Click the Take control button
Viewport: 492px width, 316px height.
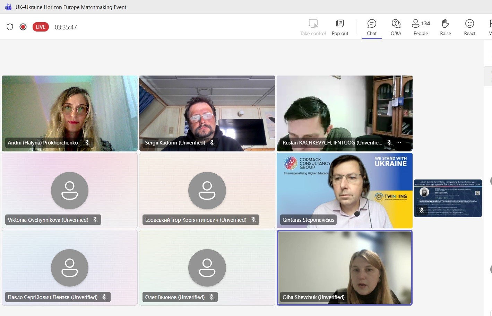coord(313,27)
